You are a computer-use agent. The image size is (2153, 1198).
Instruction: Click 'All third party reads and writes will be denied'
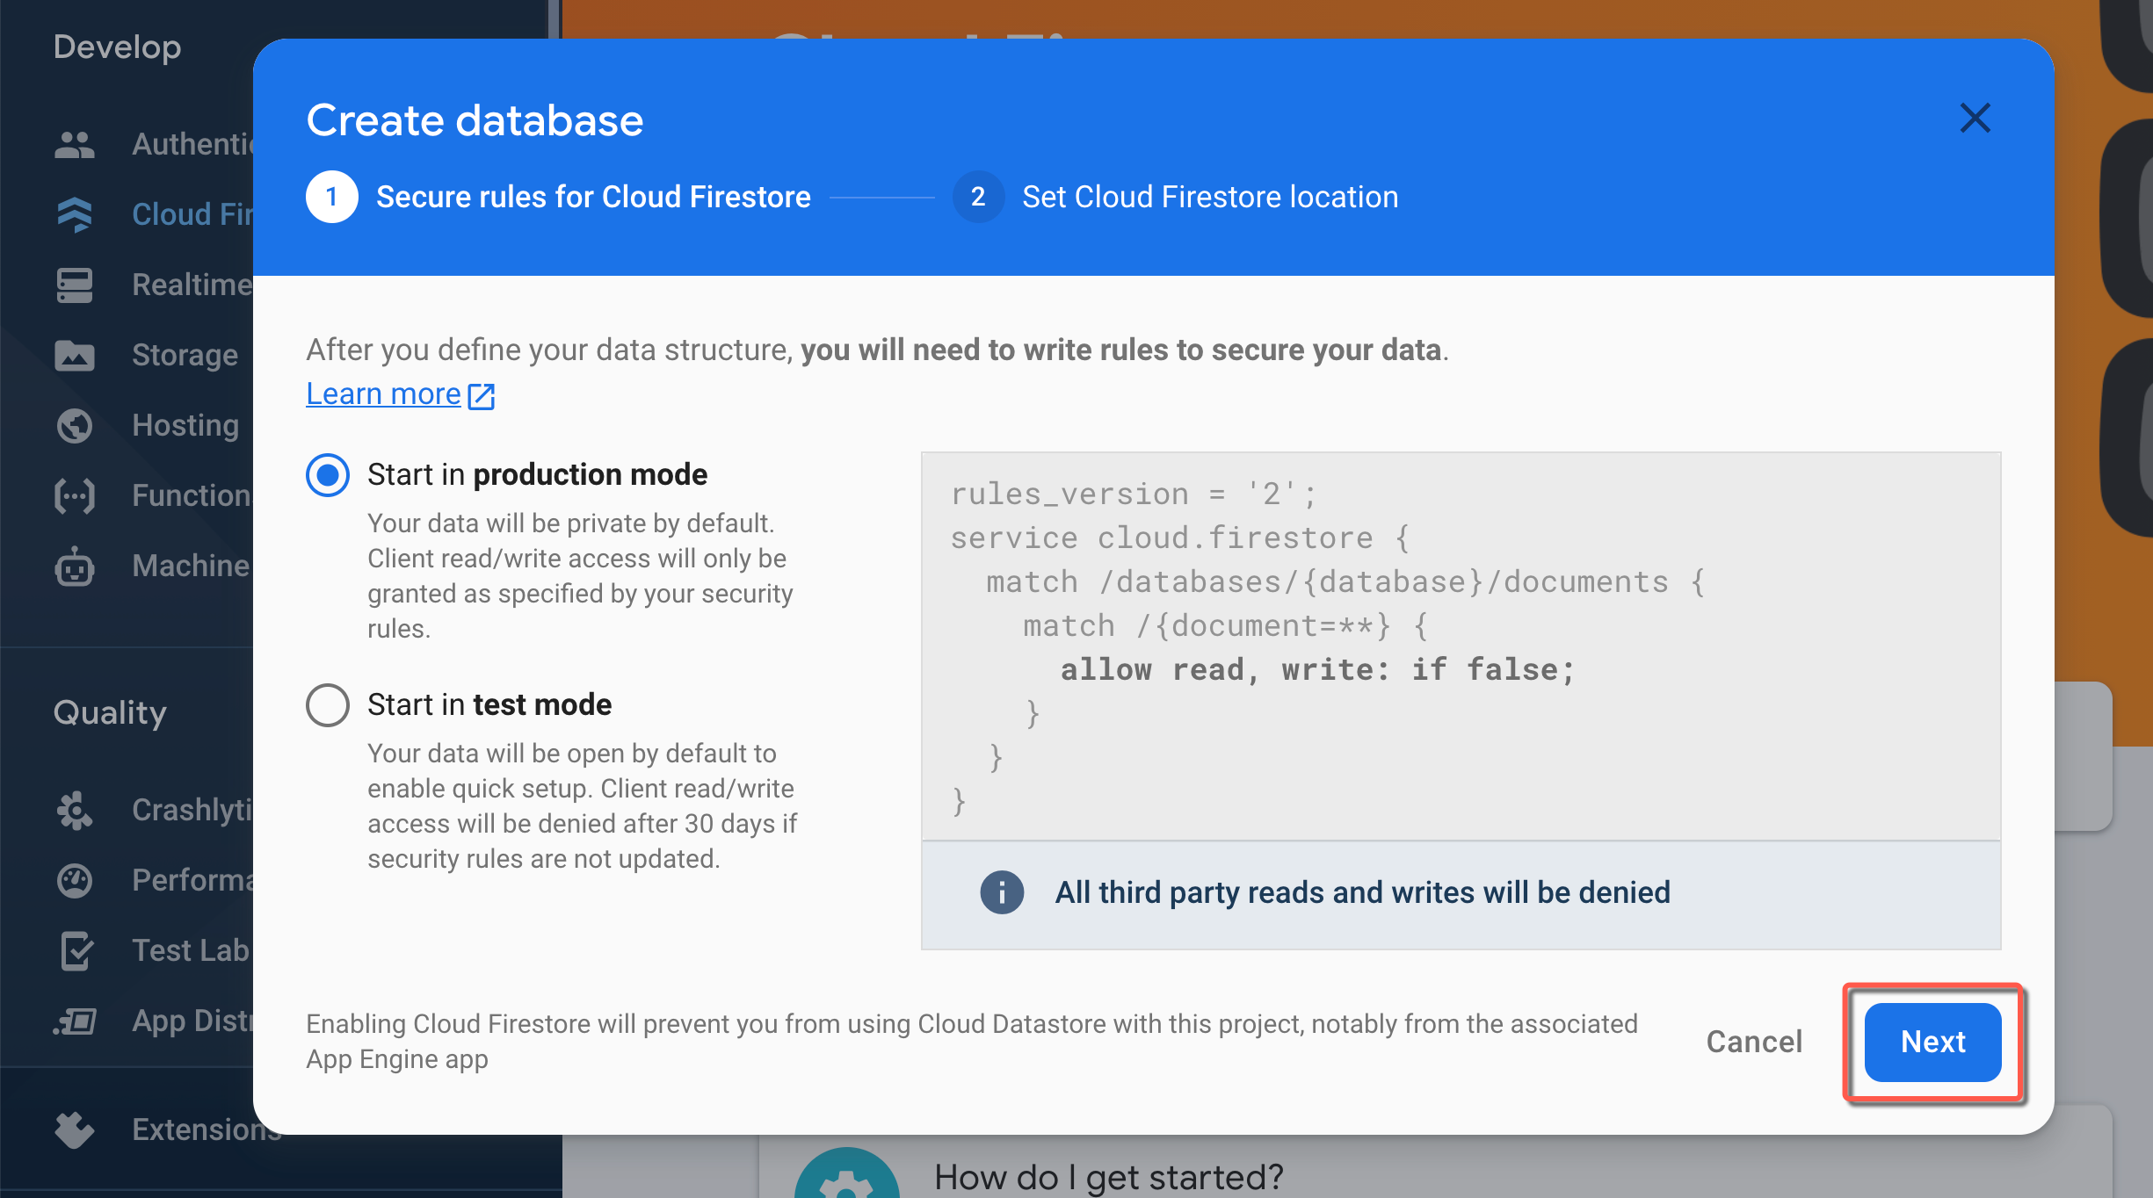pyautogui.click(x=1362, y=892)
